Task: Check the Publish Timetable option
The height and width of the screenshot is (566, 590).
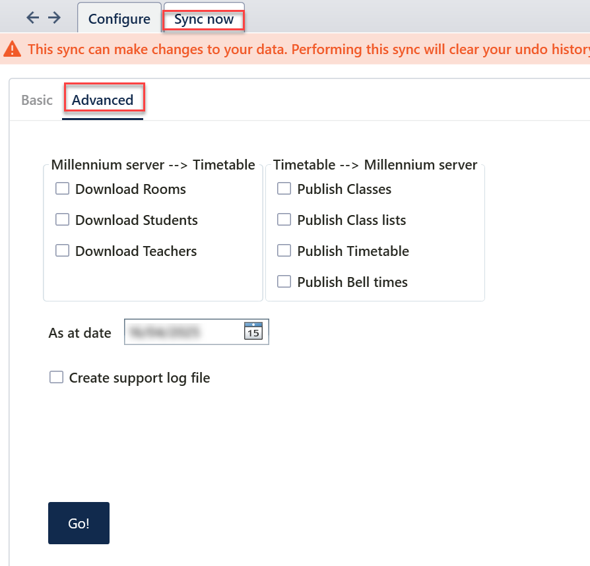Action: click(284, 251)
